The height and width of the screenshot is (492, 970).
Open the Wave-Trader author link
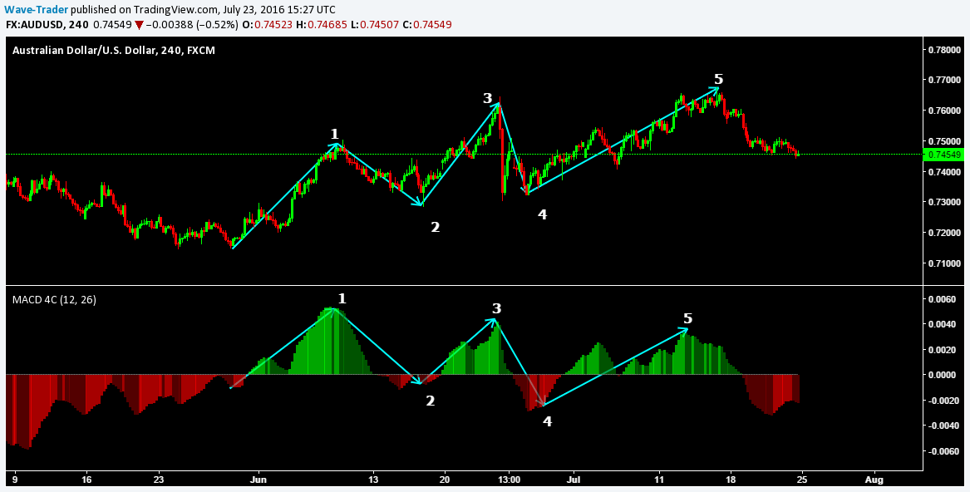[37, 10]
